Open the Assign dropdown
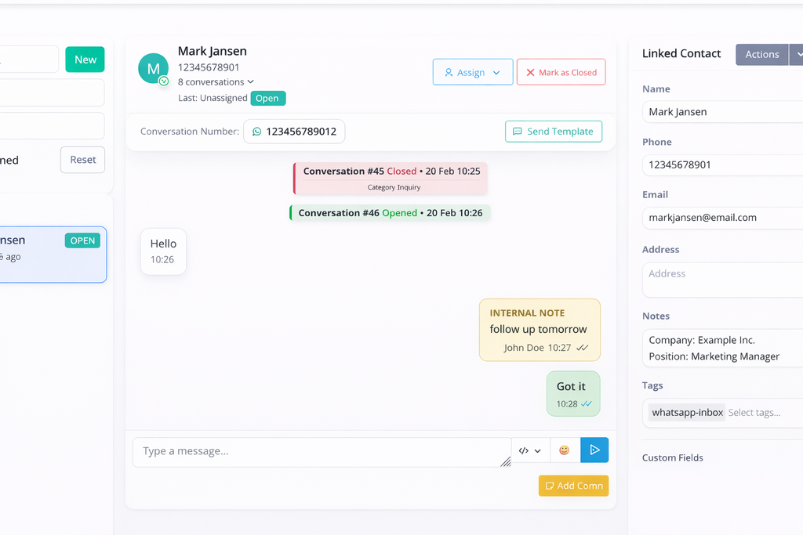This screenshot has height=535, width=803. click(x=472, y=72)
